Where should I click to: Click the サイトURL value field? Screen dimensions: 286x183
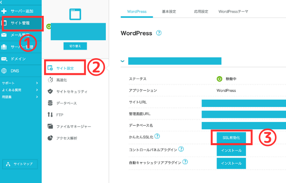pos(244,103)
